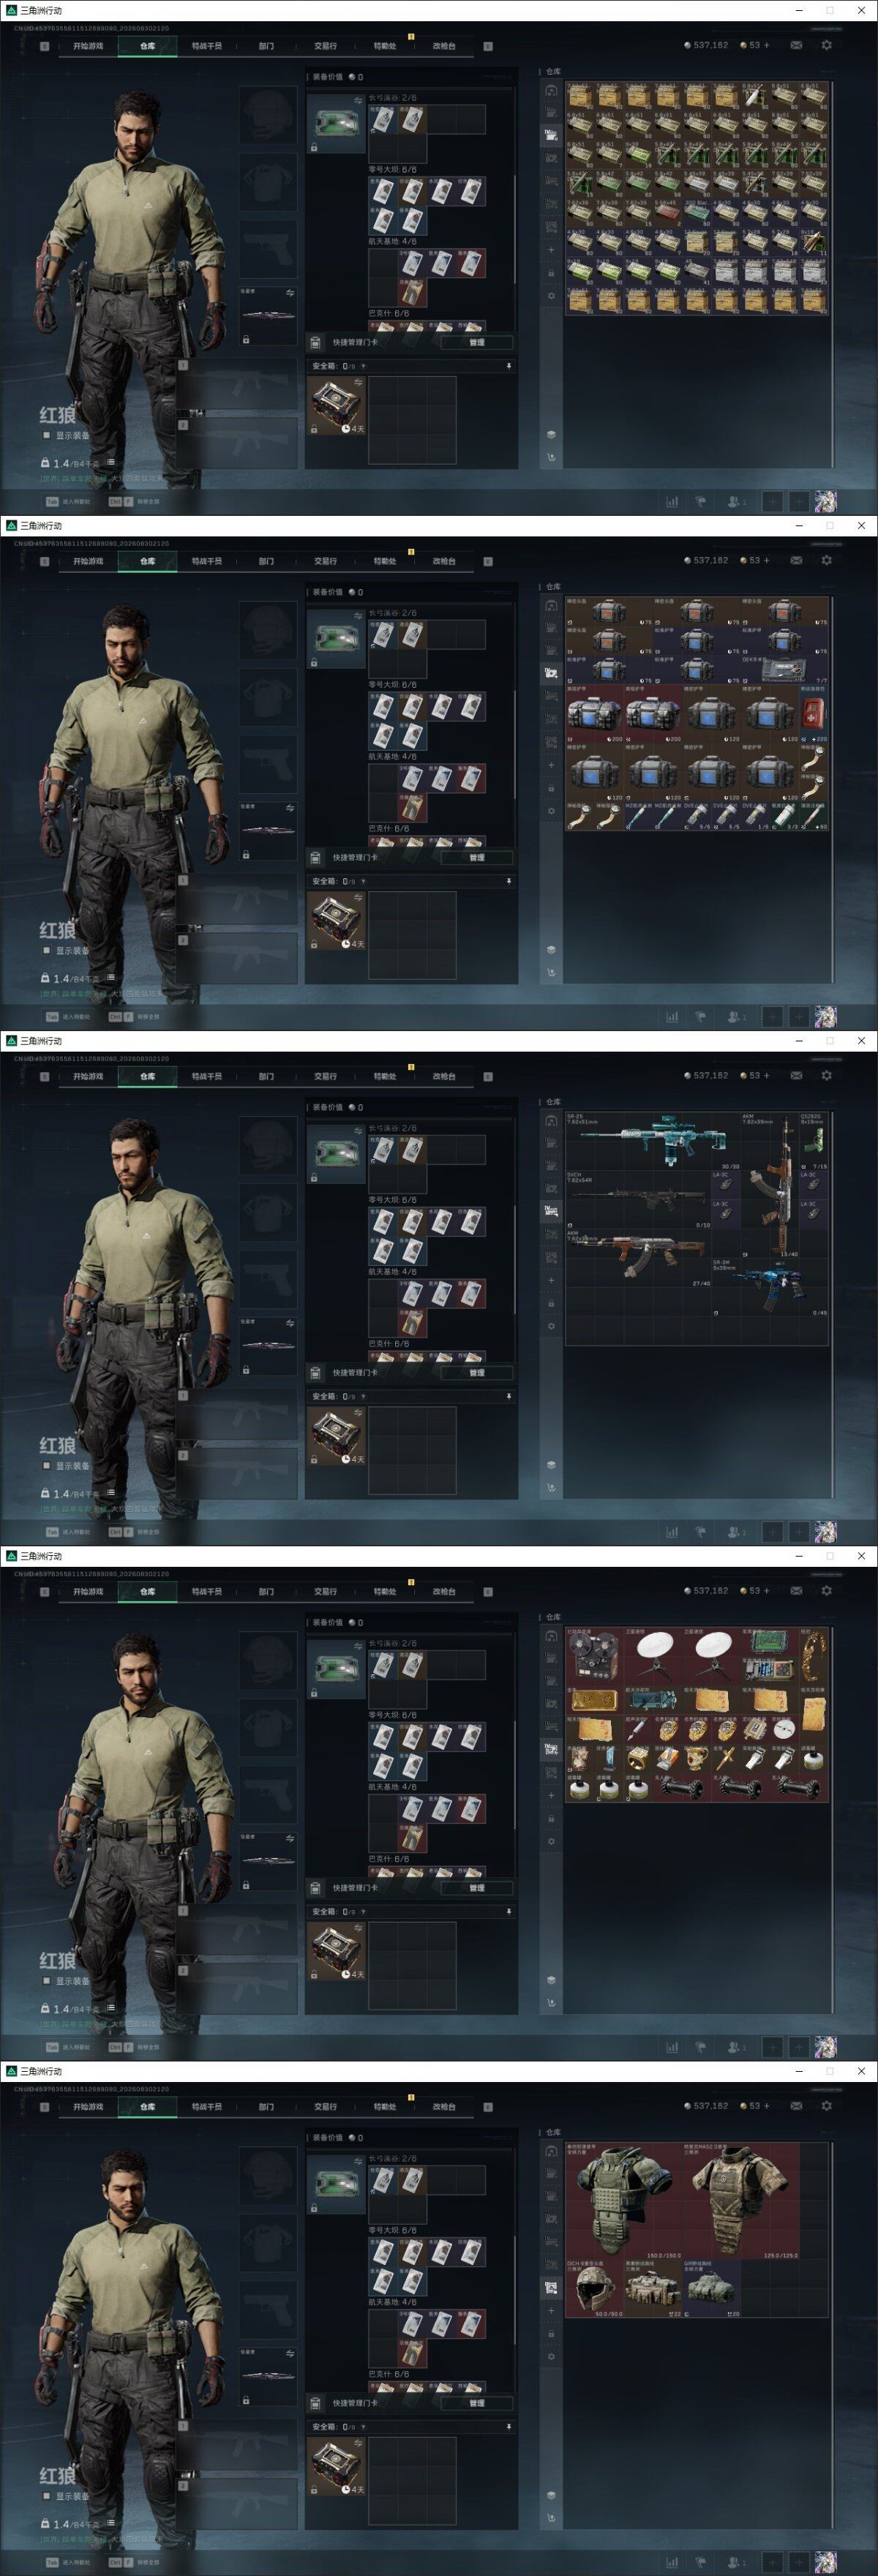Click player avatar in ammo-box window
The image size is (878, 2576).
(x=825, y=501)
